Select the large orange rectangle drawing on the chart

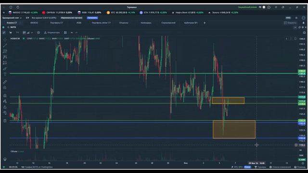234,129
